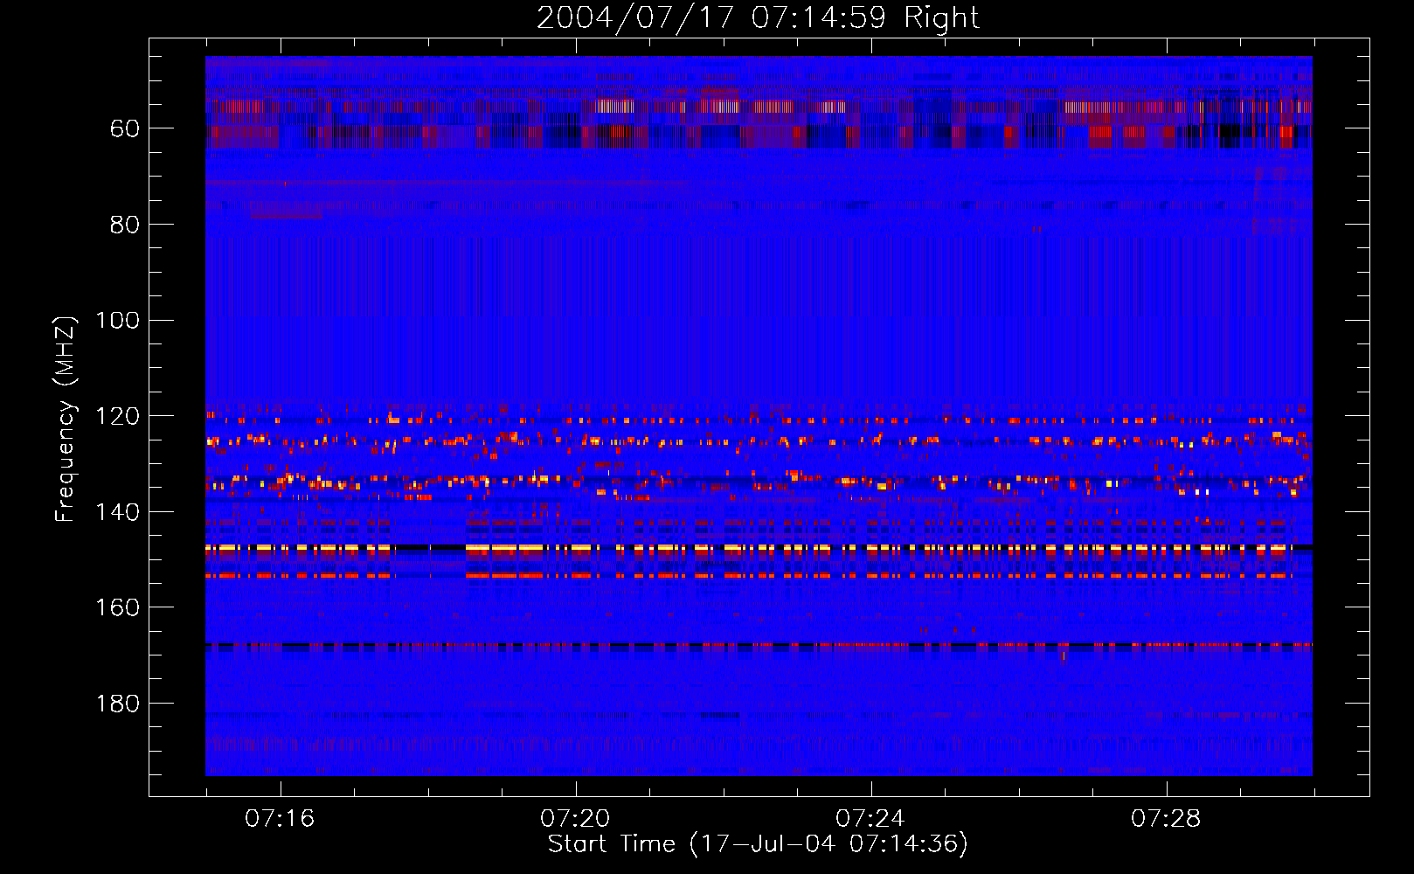Viewport: 1414px width, 874px height.
Task: Click the 120 frequency tick label
Action: tap(118, 417)
